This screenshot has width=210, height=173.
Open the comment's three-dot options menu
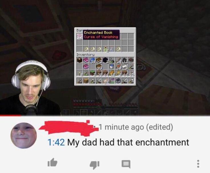point(198,164)
